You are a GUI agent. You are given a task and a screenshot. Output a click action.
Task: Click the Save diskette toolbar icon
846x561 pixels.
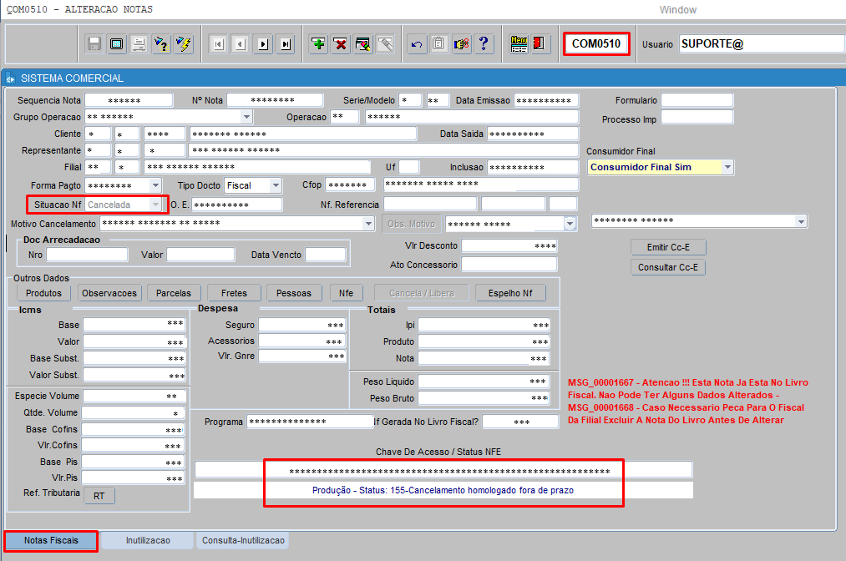pos(94,44)
